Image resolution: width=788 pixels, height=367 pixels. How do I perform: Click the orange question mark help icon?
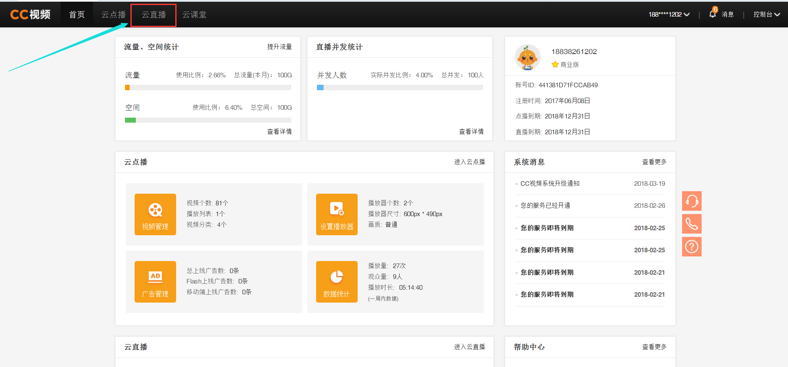[692, 247]
